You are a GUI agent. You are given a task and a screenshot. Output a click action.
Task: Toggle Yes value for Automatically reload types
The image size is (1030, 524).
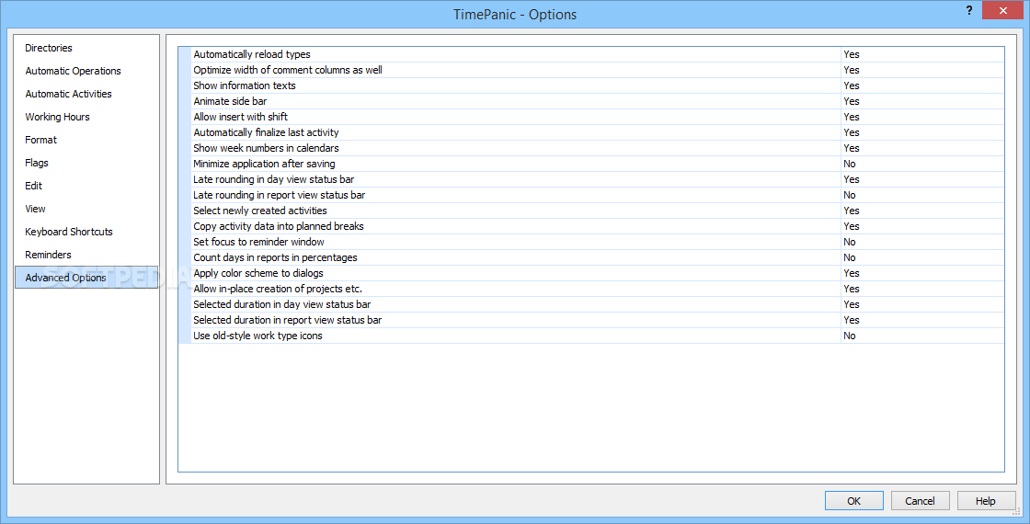coord(922,54)
